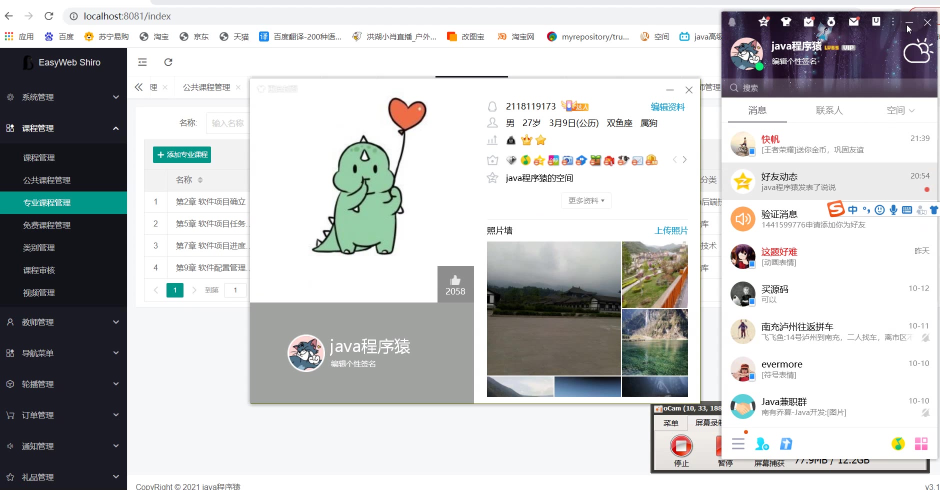940x490 pixels.
Task: Click the add friend icon in QQ bottom bar
Action: pos(762,443)
